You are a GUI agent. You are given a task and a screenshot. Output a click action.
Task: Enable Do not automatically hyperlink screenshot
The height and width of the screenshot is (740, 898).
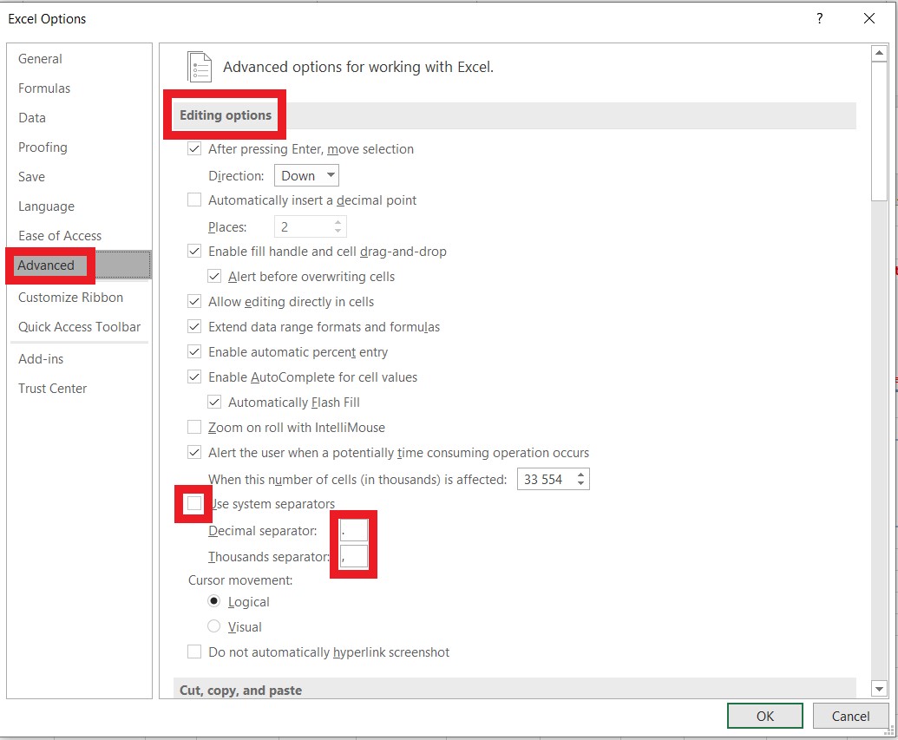[194, 652]
